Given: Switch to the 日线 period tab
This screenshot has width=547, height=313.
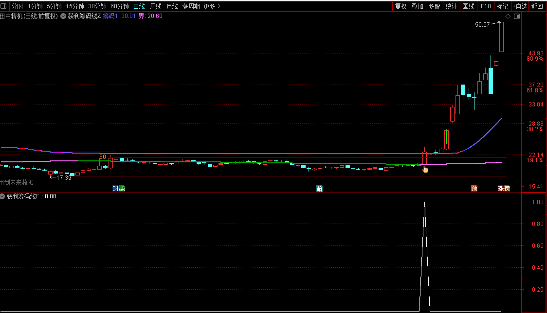Looking at the screenshot, I should (x=139, y=6).
